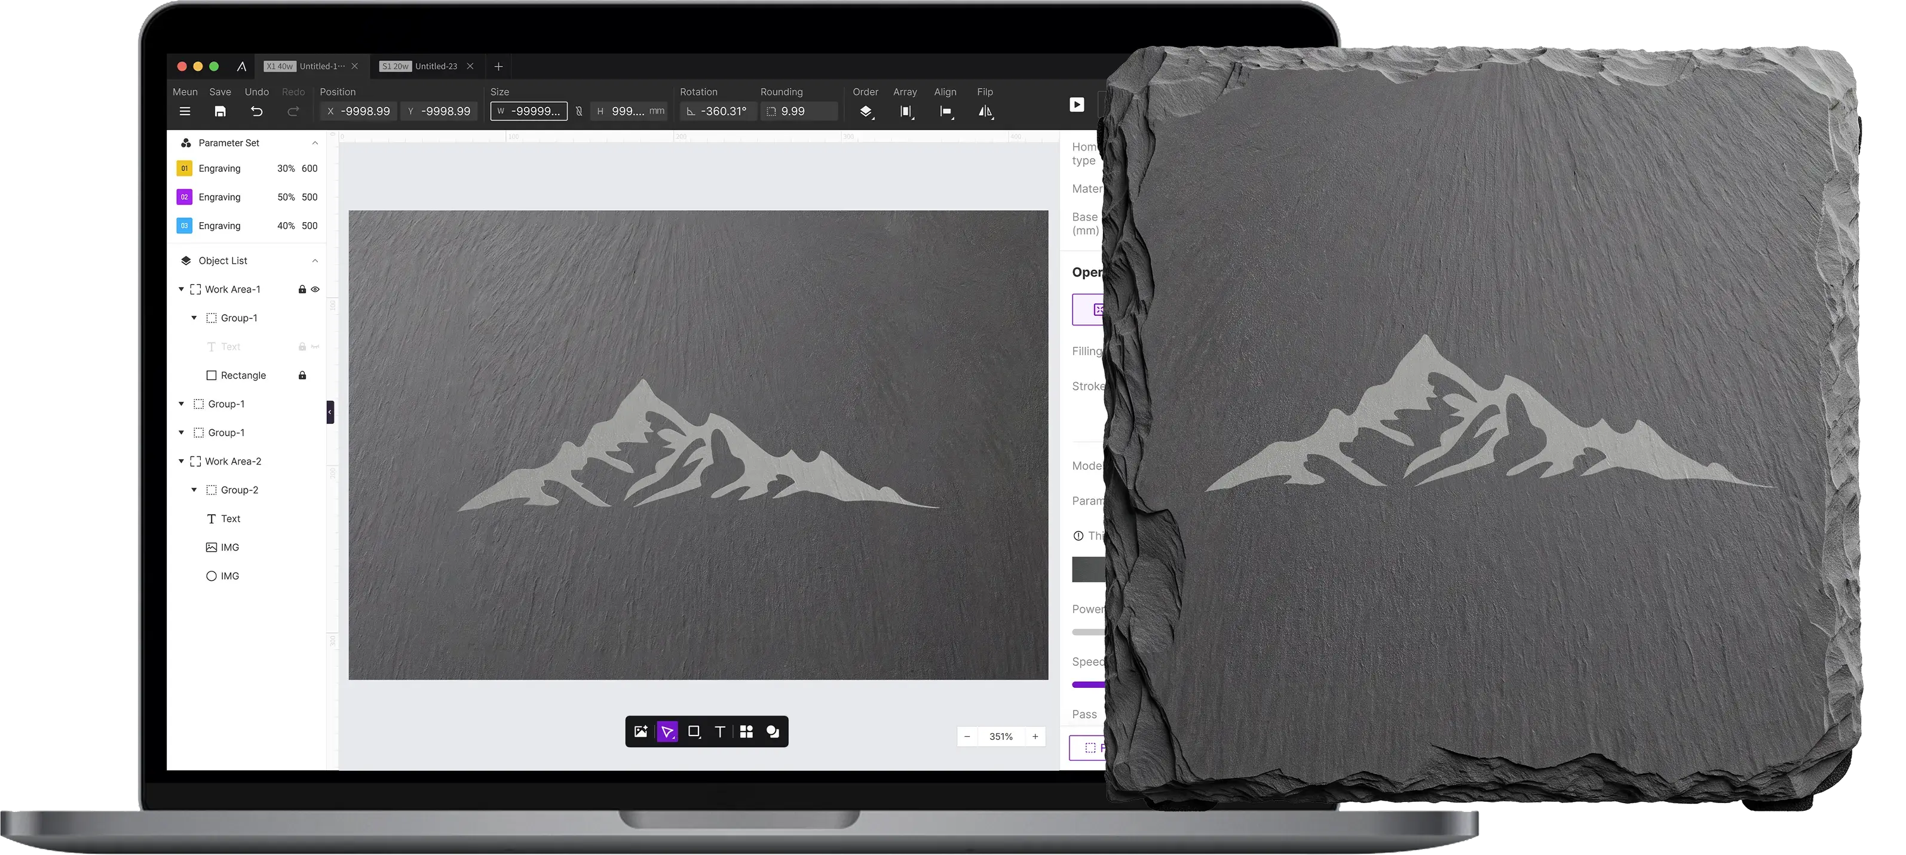The image size is (1906, 855).
Task: Toggle the aspect ratio lock icon
Action: point(578,112)
